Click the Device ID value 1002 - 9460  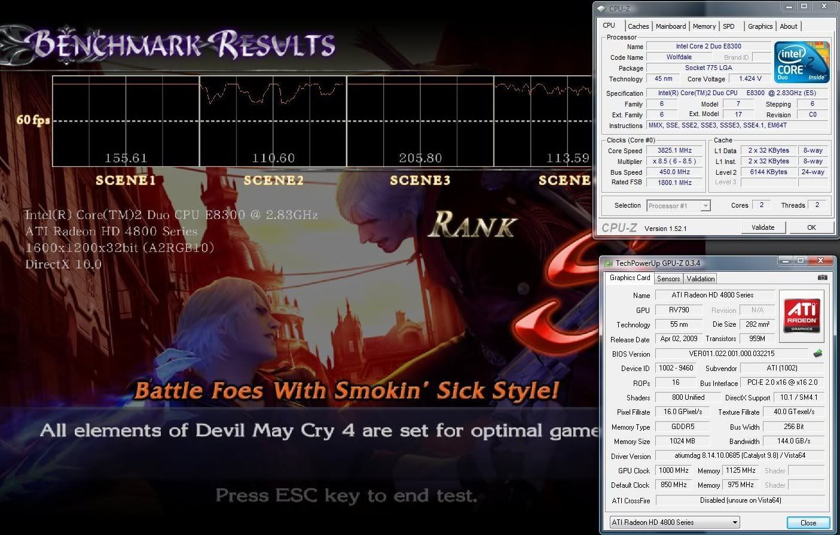(674, 369)
